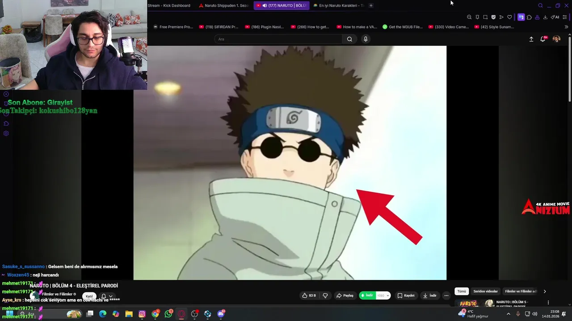Select the Filmler ve Filimler adl... chip
This screenshot has width=572, height=321.
pos(521,291)
